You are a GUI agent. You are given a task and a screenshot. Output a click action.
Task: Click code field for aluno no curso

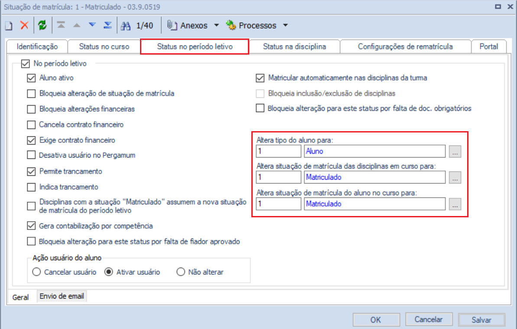click(x=279, y=204)
